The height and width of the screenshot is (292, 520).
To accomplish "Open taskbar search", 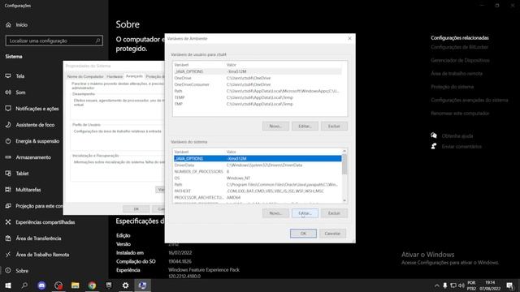I will [x=24, y=286].
